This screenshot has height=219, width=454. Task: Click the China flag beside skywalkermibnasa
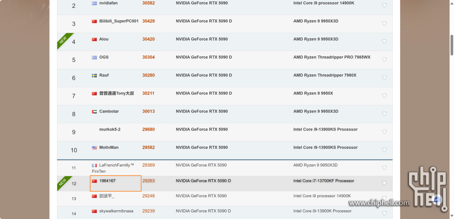pos(94,211)
